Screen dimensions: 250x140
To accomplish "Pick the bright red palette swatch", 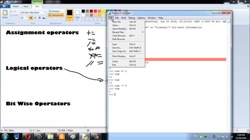I will point(95,11).
